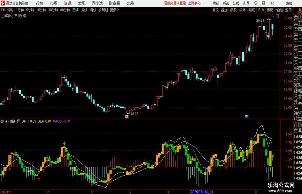Switch to 60分钟 period
Screen dimensions: 302x194
[x=65, y=10]
